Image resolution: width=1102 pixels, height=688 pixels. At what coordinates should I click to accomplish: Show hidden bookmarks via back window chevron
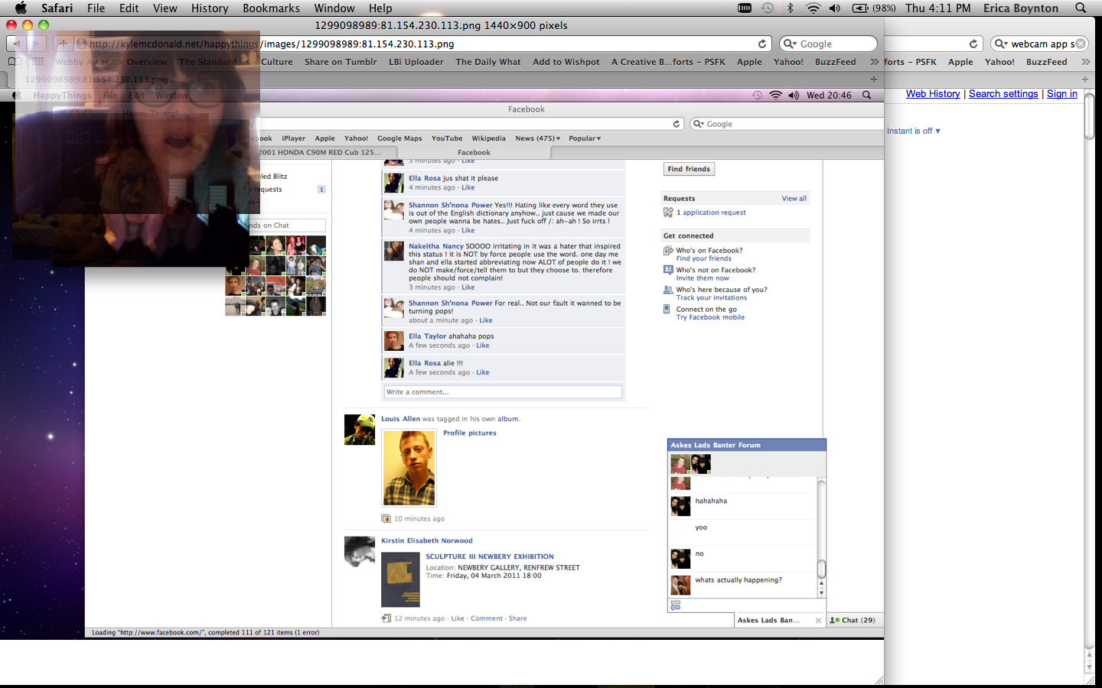pyautogui.click(x=1085, y=62)
